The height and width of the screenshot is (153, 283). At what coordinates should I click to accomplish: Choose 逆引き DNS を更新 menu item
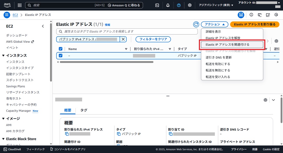click(232, 57)
